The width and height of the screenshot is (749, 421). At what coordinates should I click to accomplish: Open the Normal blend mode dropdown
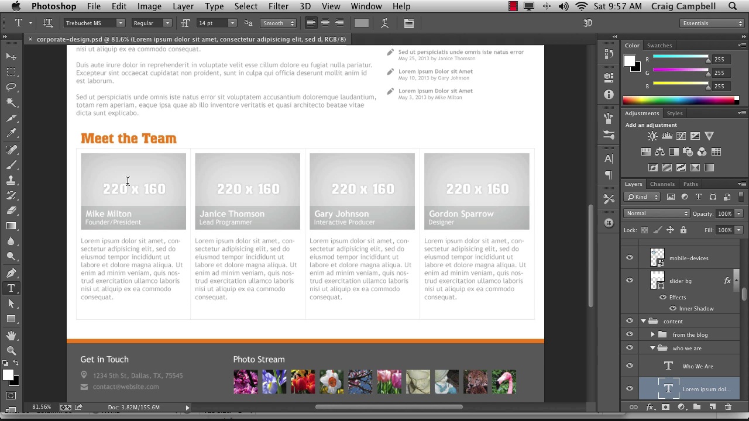(x=657, y=213)
